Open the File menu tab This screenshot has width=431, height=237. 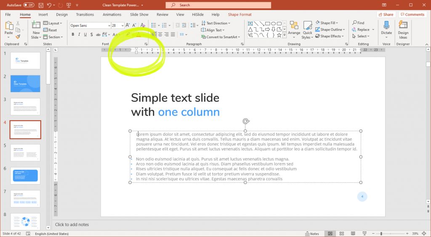pos(8,15)
